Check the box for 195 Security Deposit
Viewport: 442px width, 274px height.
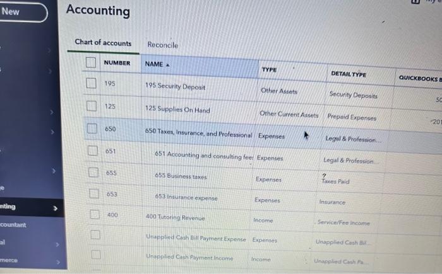click(x=92, y=83)
